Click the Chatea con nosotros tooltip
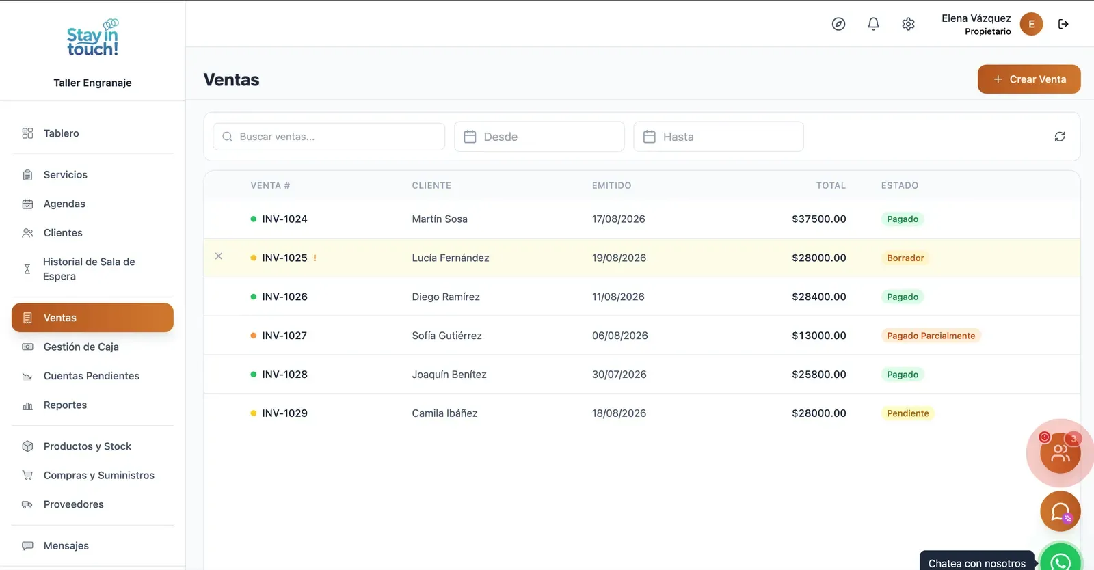Viewport: 1094px width, 570px height. click(977, 562)
